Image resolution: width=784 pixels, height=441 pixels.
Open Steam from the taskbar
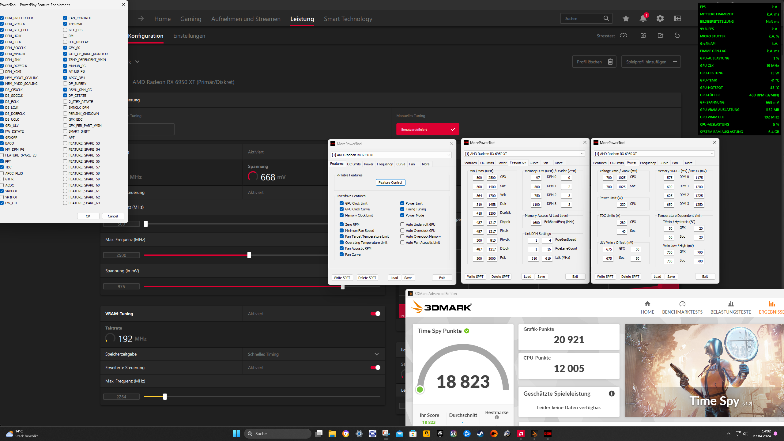pyautogui.click(x=480, y=434)
